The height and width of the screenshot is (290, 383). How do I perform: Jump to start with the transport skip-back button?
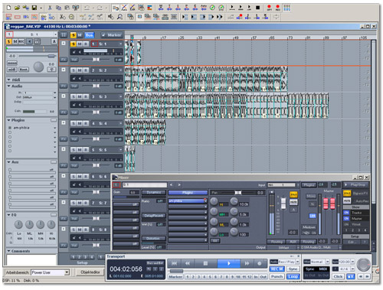174,263
